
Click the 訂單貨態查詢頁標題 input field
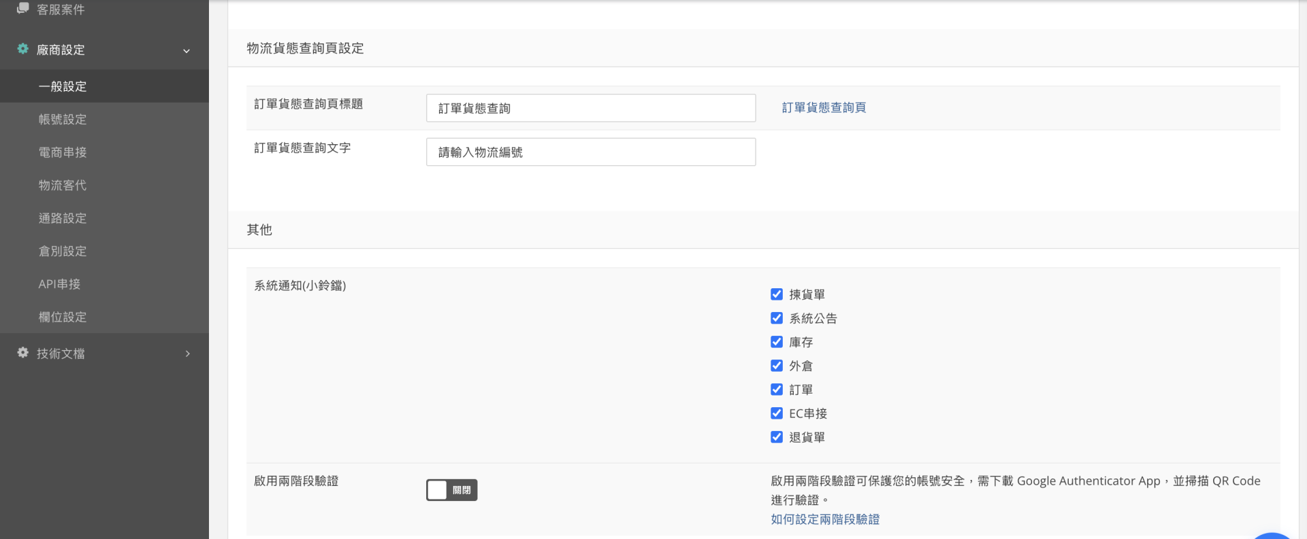coord(590,108)
